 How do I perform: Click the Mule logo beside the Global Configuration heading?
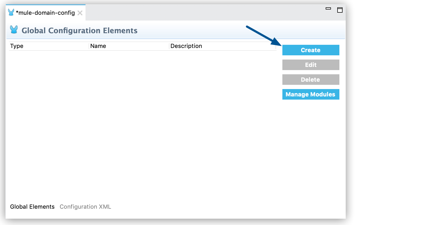pyautogui.click(x=14, y=30)
